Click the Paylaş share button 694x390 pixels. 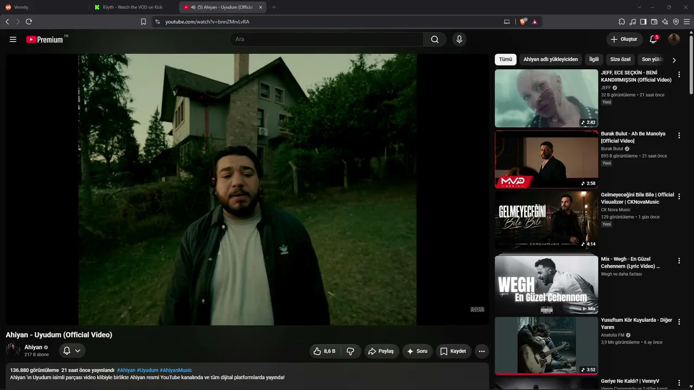coord(382,351)
